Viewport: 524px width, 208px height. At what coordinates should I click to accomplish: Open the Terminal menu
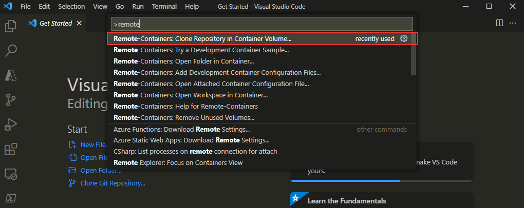[164, 6]
